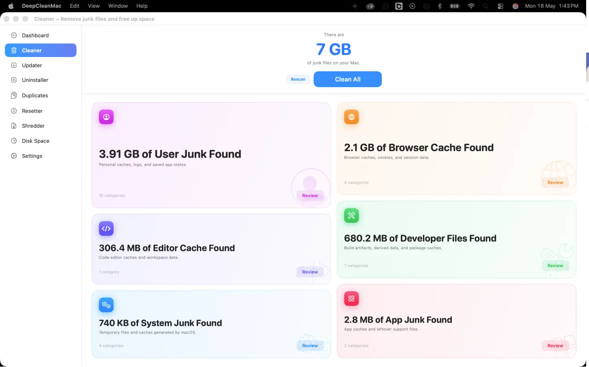
Task: Review the Browser Cache findings
Action: pos(555,182)
